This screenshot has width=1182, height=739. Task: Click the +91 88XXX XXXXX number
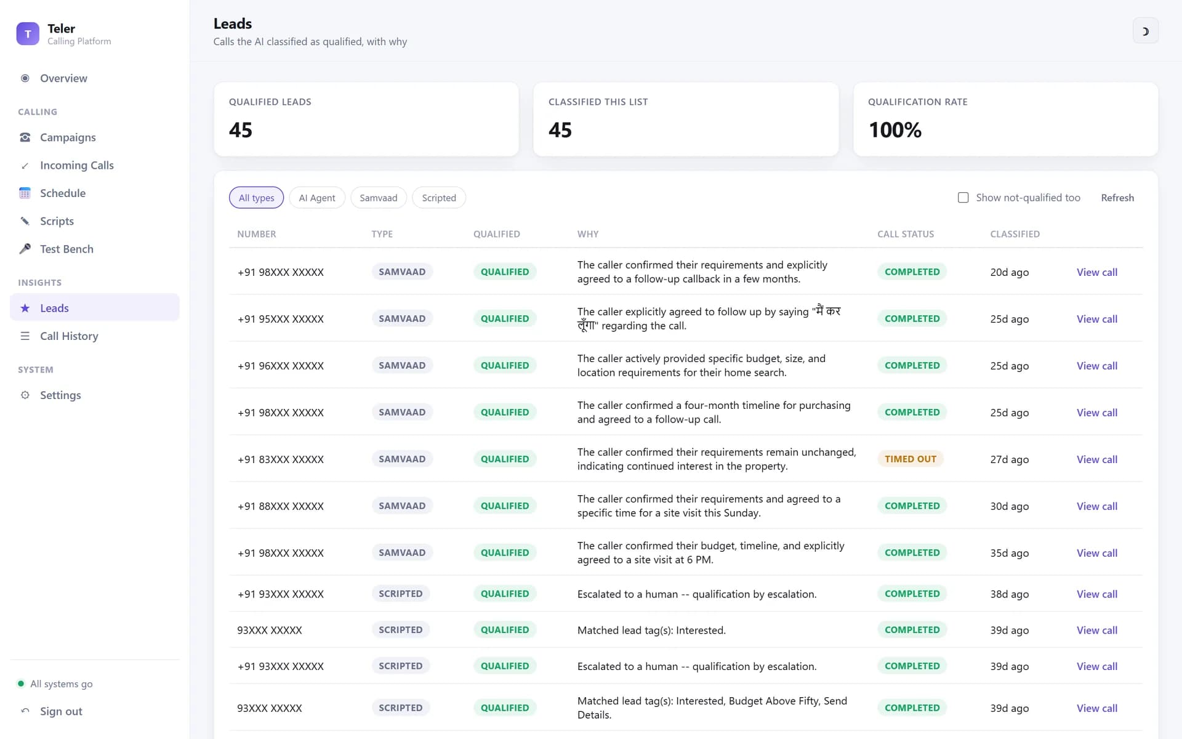pos(281,506)
